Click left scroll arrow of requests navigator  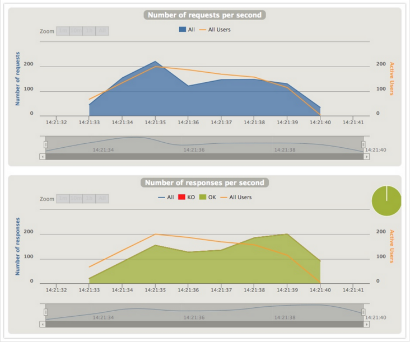click(x=43, y=157)
